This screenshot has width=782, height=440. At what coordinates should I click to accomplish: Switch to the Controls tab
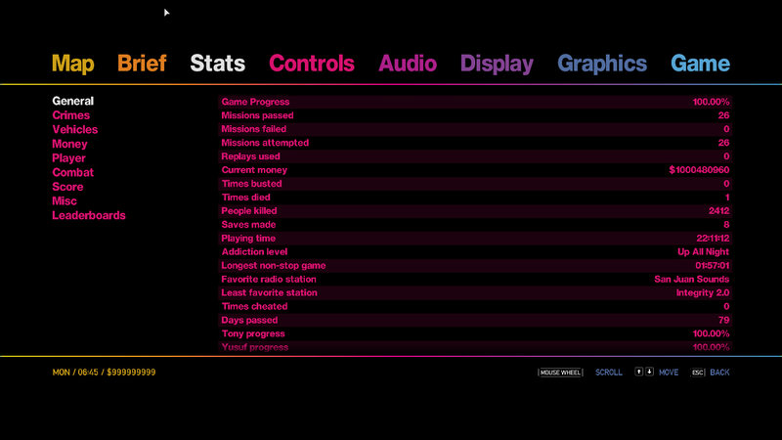tap(312, 64)
